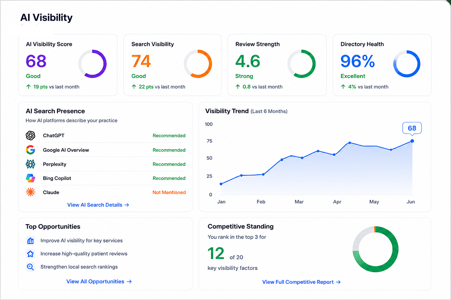
Task: Click the Top Opportunities heading
Action: pyautogui.click(x=53, y=227)
